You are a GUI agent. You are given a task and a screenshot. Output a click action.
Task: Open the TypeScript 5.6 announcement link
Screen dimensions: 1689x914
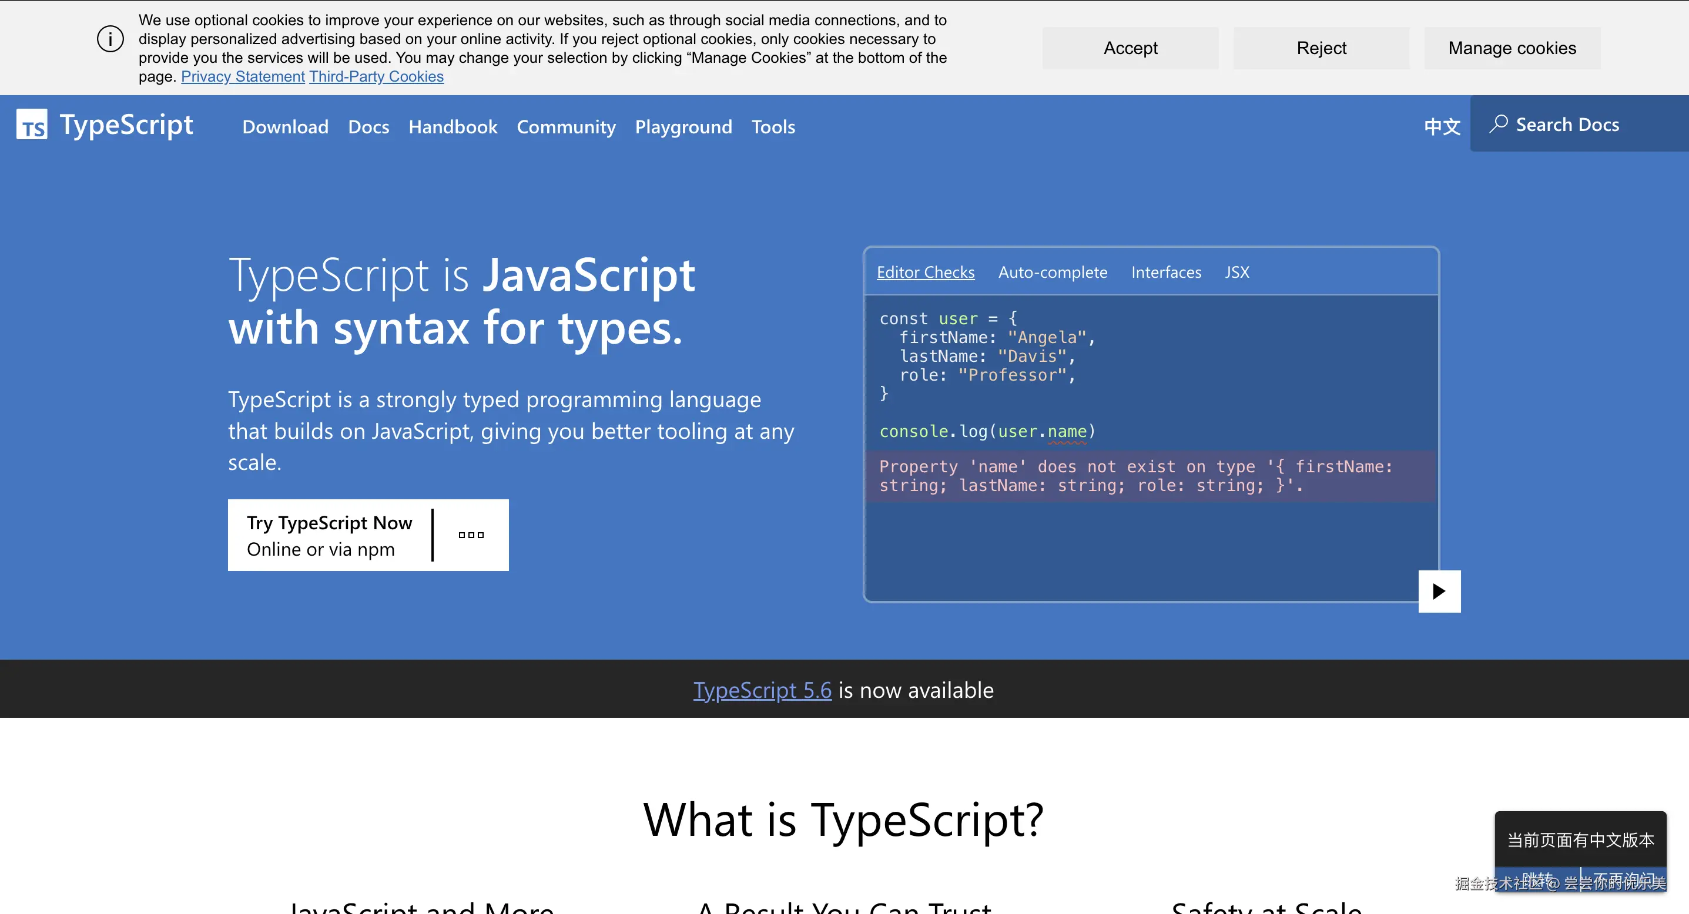coord(762,690)
